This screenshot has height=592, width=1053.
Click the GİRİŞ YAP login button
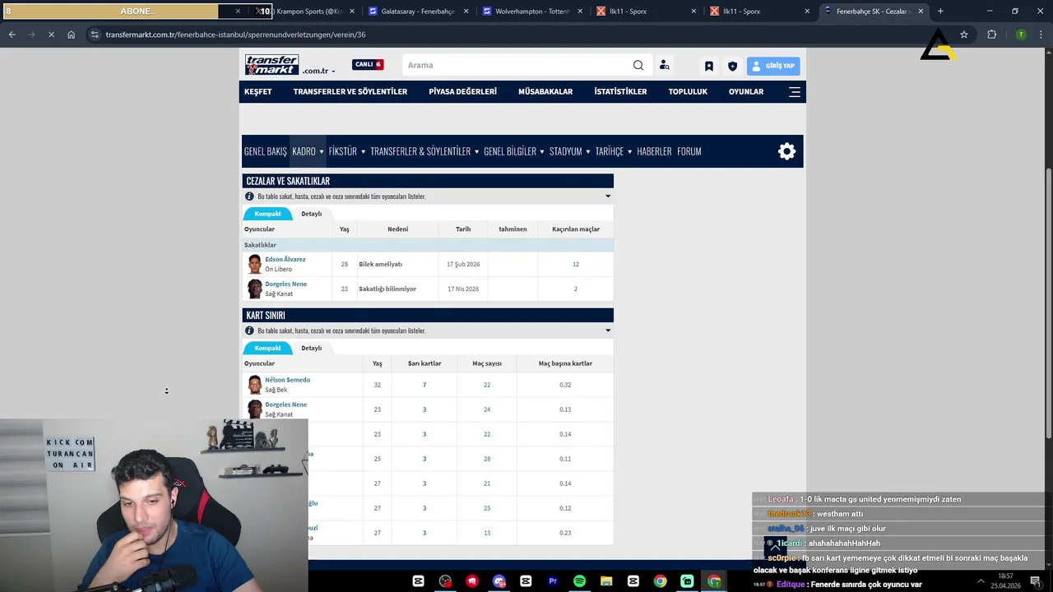(773, 66)
